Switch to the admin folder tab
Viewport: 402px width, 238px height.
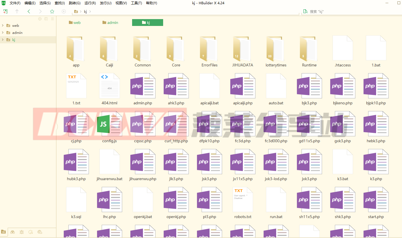[110, 23]
